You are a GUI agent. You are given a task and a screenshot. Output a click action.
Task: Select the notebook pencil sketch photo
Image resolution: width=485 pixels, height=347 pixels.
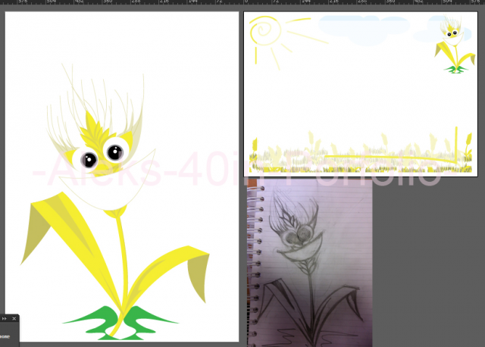pyautogui.click(x=310, y=263)
